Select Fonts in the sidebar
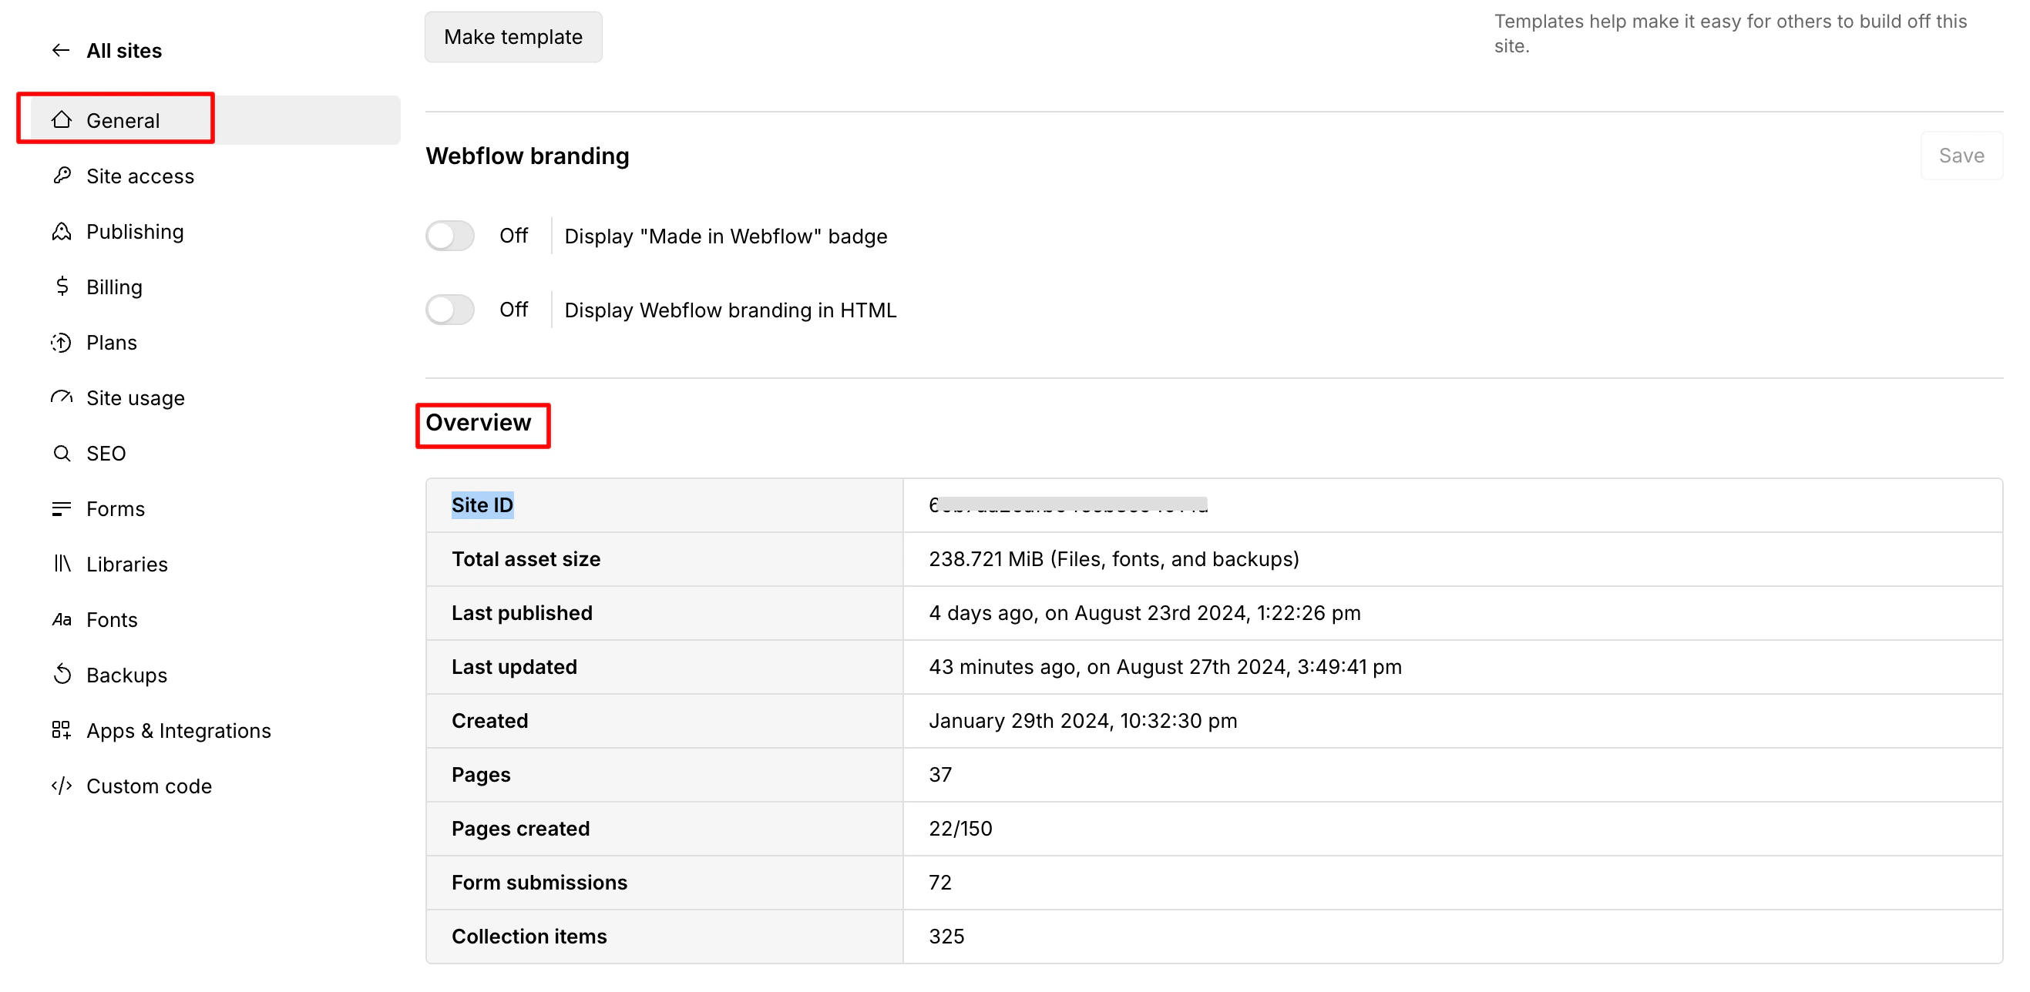This screenshot has height=992, width=2030. pos(111,619)
